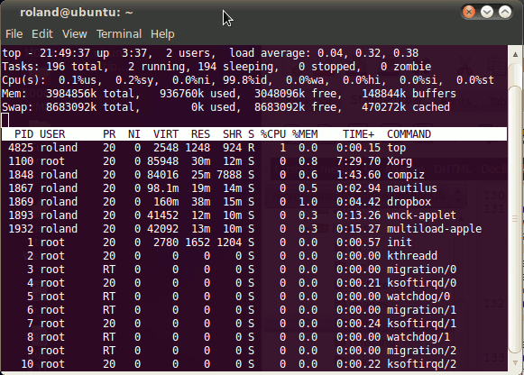Viewport: 524px width, 375px height.
Task: Click PID 1932
Action: (x=21, y=229)
